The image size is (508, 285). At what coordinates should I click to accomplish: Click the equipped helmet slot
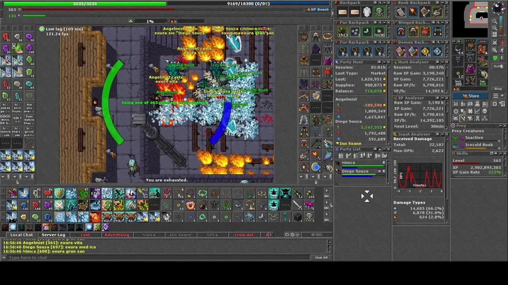[470, 44]
